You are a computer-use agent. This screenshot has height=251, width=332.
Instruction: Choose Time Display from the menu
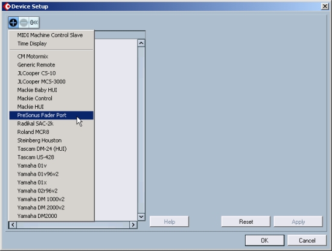(x=51, y=43)
